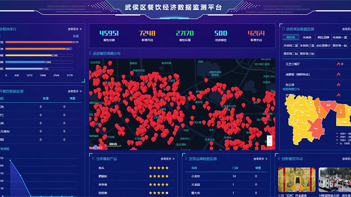Expand 查看更多 in the top-left ranking panel
This screenshot has width=351, height=197.
75,29
